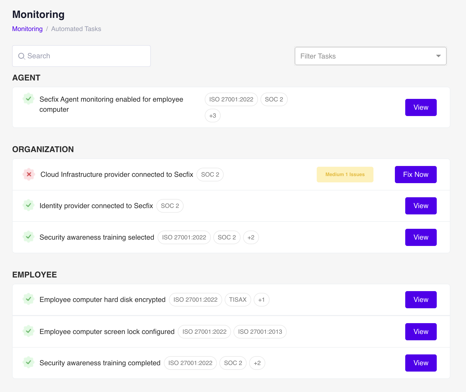
Task: Click the magnifier icon in the search box
Action: [x=22, y=56]
